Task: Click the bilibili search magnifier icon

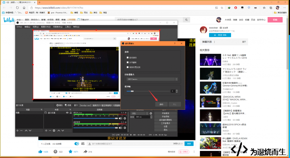Action: 186,20
